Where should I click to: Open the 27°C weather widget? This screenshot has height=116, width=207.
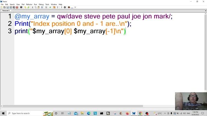[158, 113]
